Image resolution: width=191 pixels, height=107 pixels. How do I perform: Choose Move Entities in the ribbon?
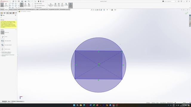click(38, 7)
